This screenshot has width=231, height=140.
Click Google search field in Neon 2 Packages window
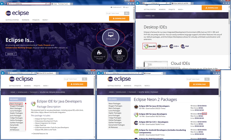point(195,79)
